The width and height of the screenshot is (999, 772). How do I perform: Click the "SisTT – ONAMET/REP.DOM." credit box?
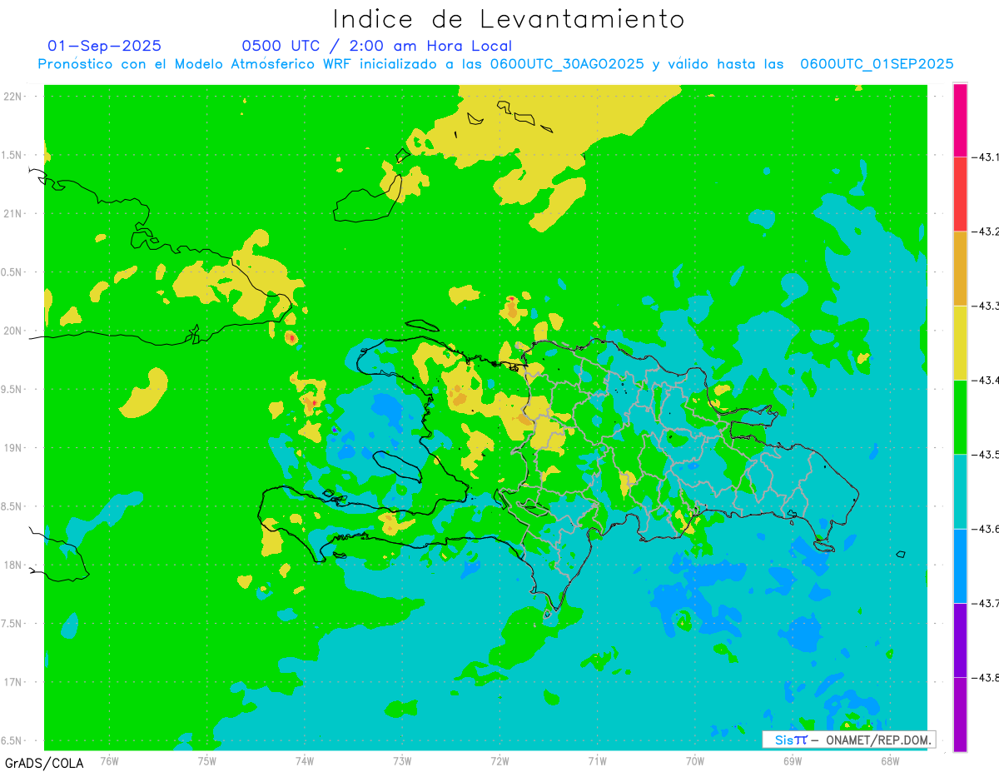[848, 740]
